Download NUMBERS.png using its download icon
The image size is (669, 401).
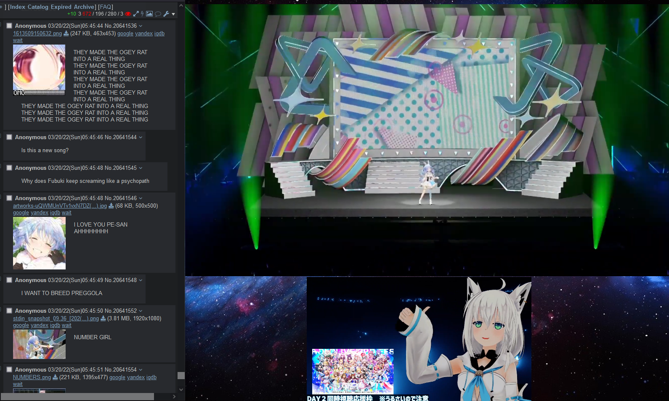click(55, 377)
